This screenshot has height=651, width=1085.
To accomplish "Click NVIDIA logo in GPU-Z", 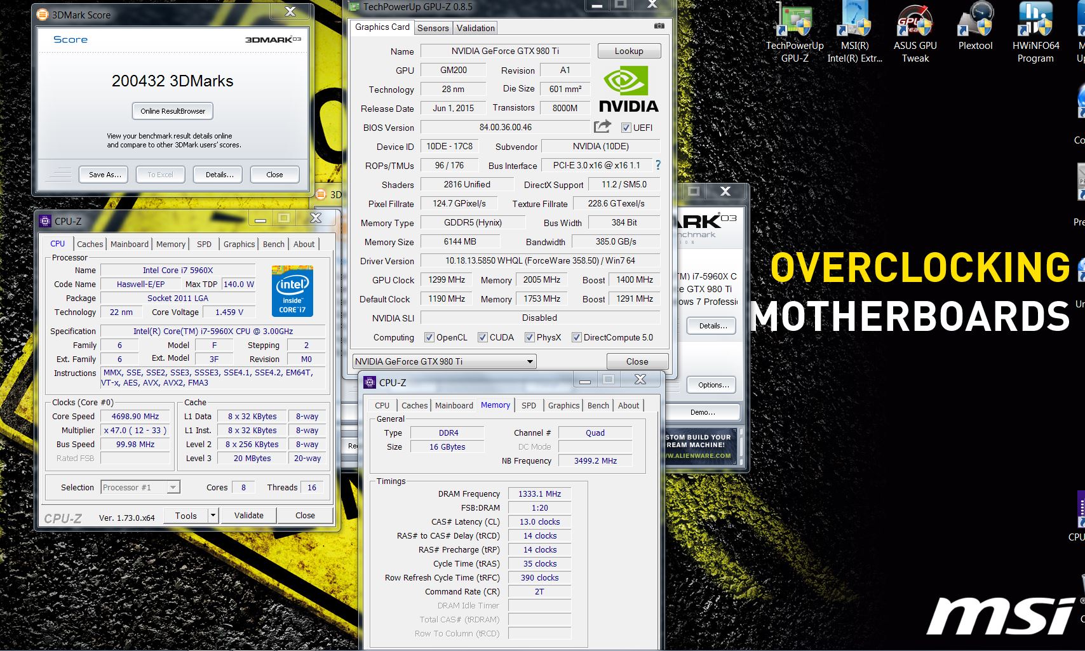I will 628,90.
